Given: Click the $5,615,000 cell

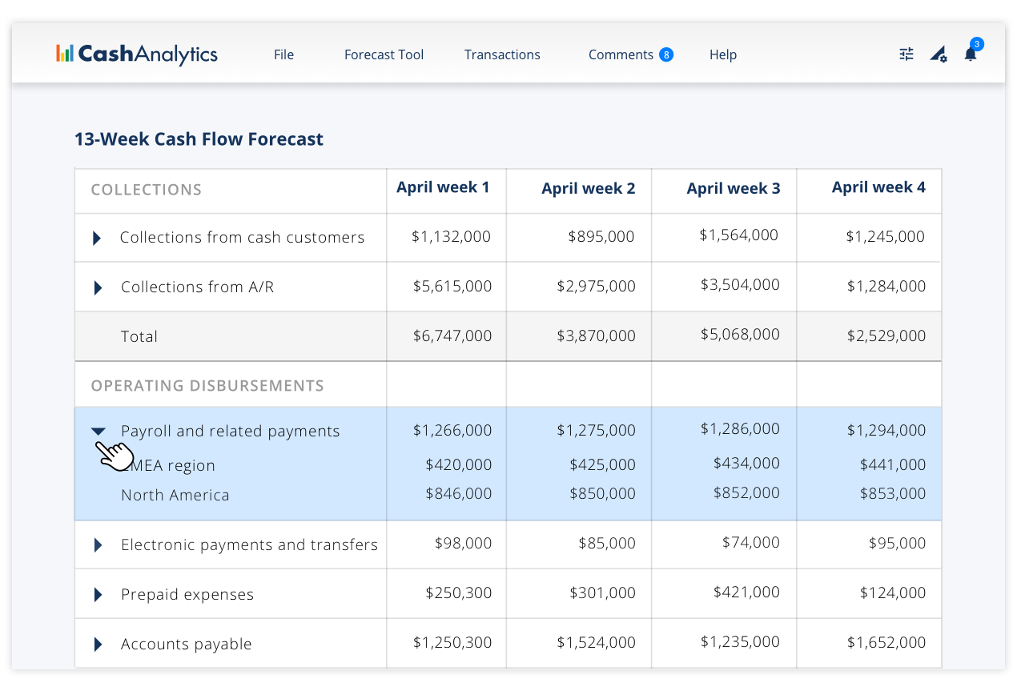Looking at the screenshot, I should [x=452, y=286].
